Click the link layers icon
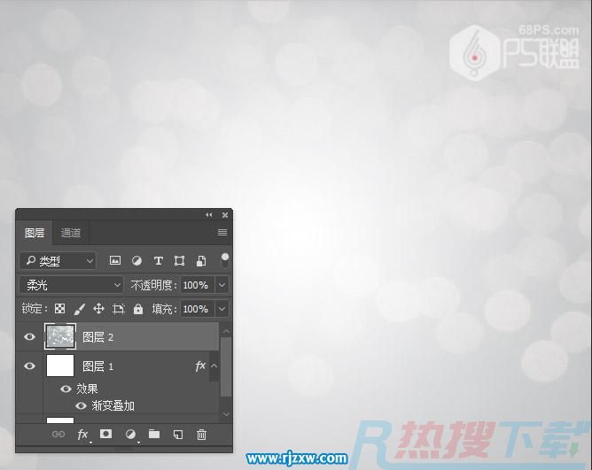 (x=58, y=435)
